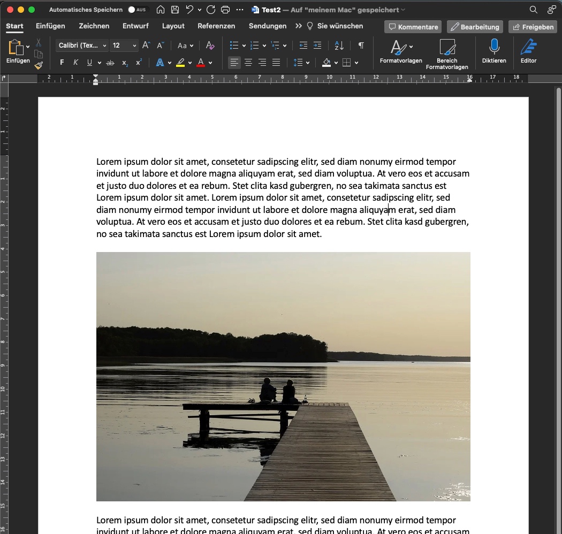Save the document with the floppy disk icon
562x534 pixels.
click(175, 10)
